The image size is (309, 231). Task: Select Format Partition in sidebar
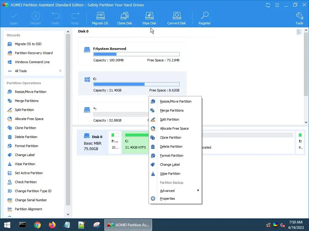pos(22,146)
